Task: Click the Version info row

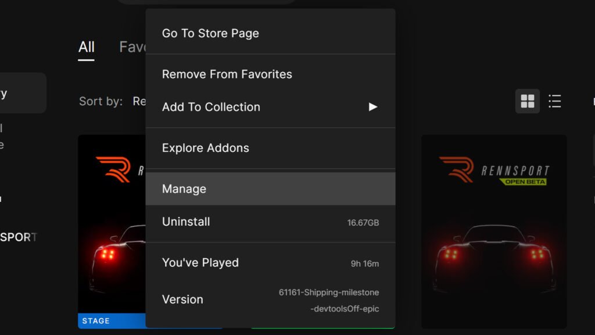Action: pyautogui.click(x=270, y=300)
